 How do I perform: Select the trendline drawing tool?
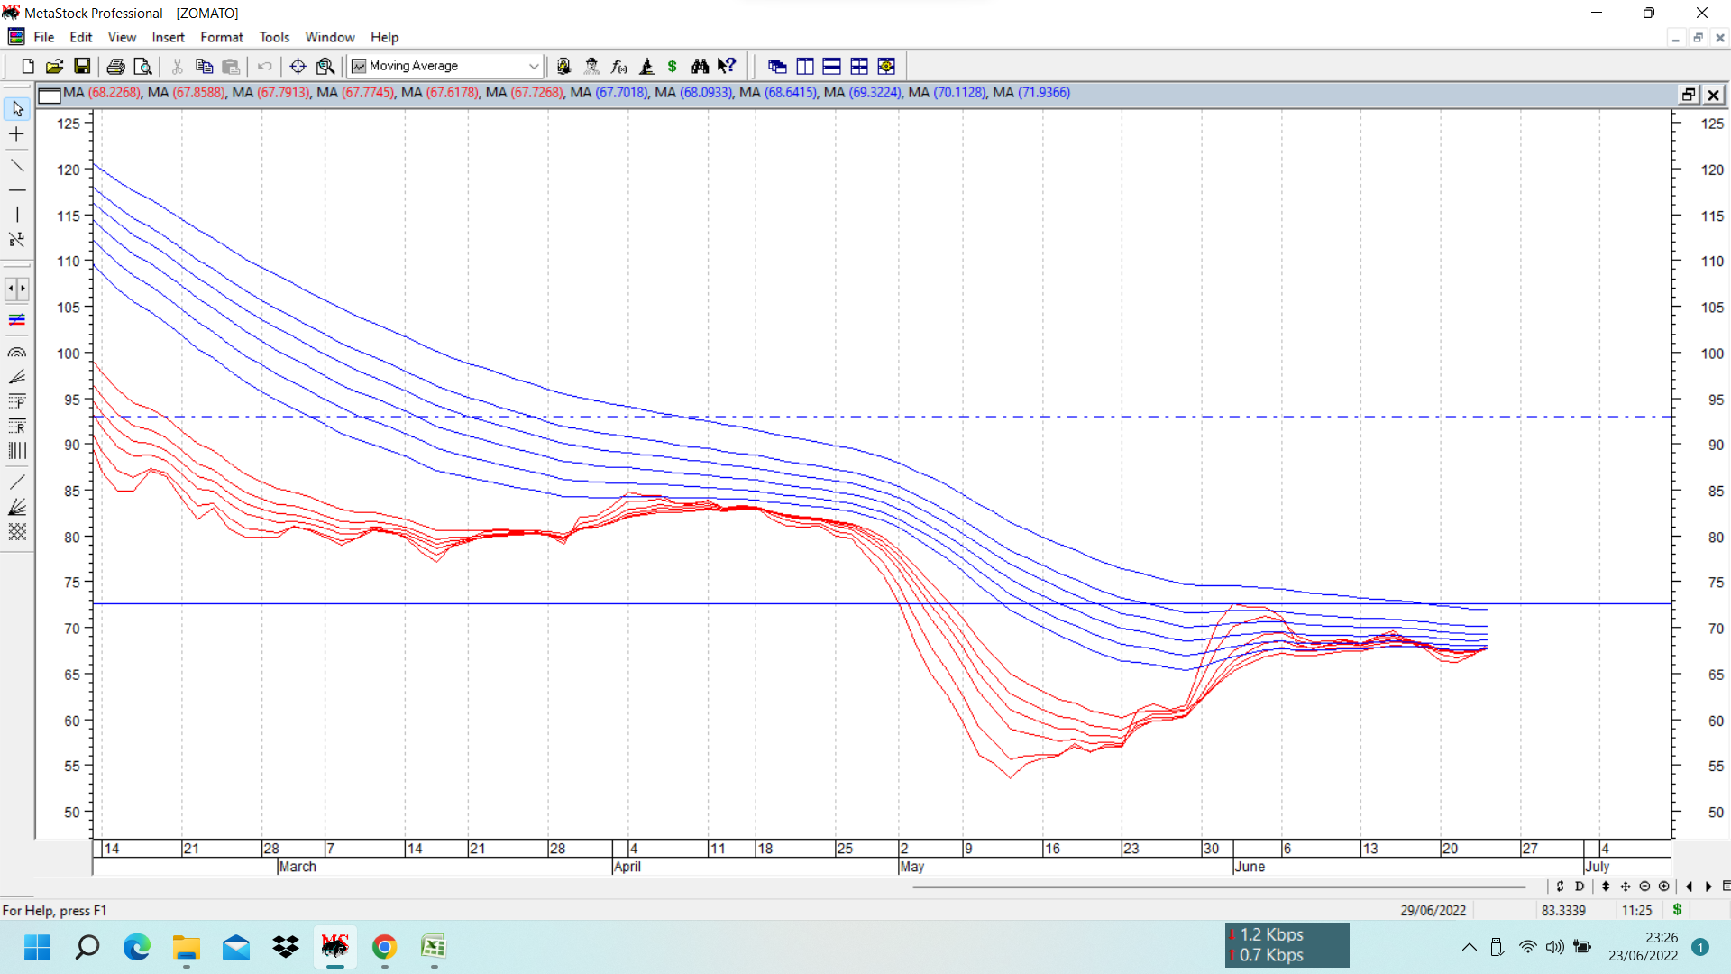click(x=16, y=165)
